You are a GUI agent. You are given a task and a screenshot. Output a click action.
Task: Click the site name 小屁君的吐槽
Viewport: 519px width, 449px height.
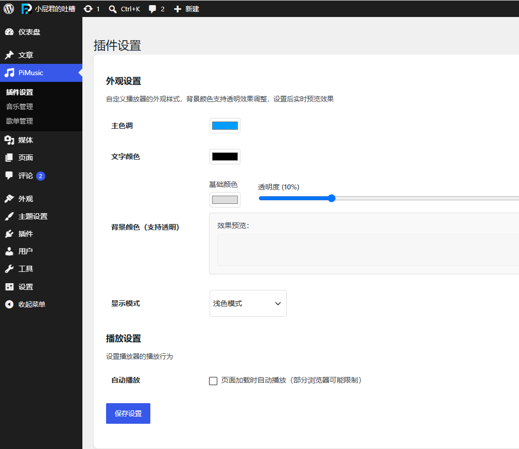pyautogui.click(x=55, y=9)
